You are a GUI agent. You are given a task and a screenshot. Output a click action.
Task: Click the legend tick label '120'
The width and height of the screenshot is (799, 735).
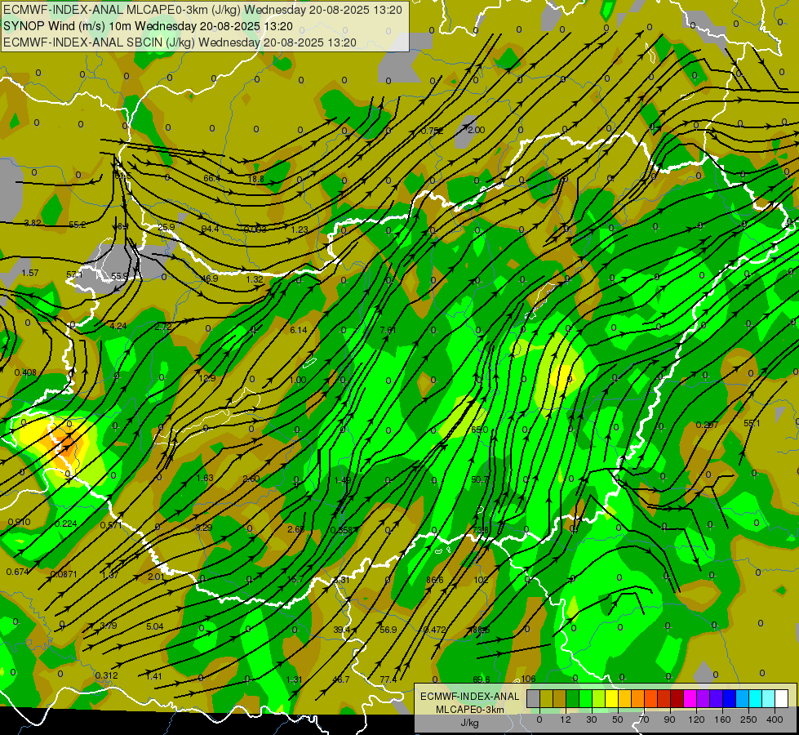tap(696, 719)
